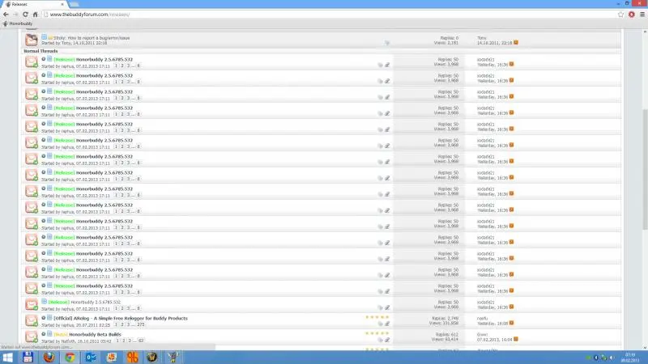
Task: Select the Releases browser tab
Action: point(35,4)
